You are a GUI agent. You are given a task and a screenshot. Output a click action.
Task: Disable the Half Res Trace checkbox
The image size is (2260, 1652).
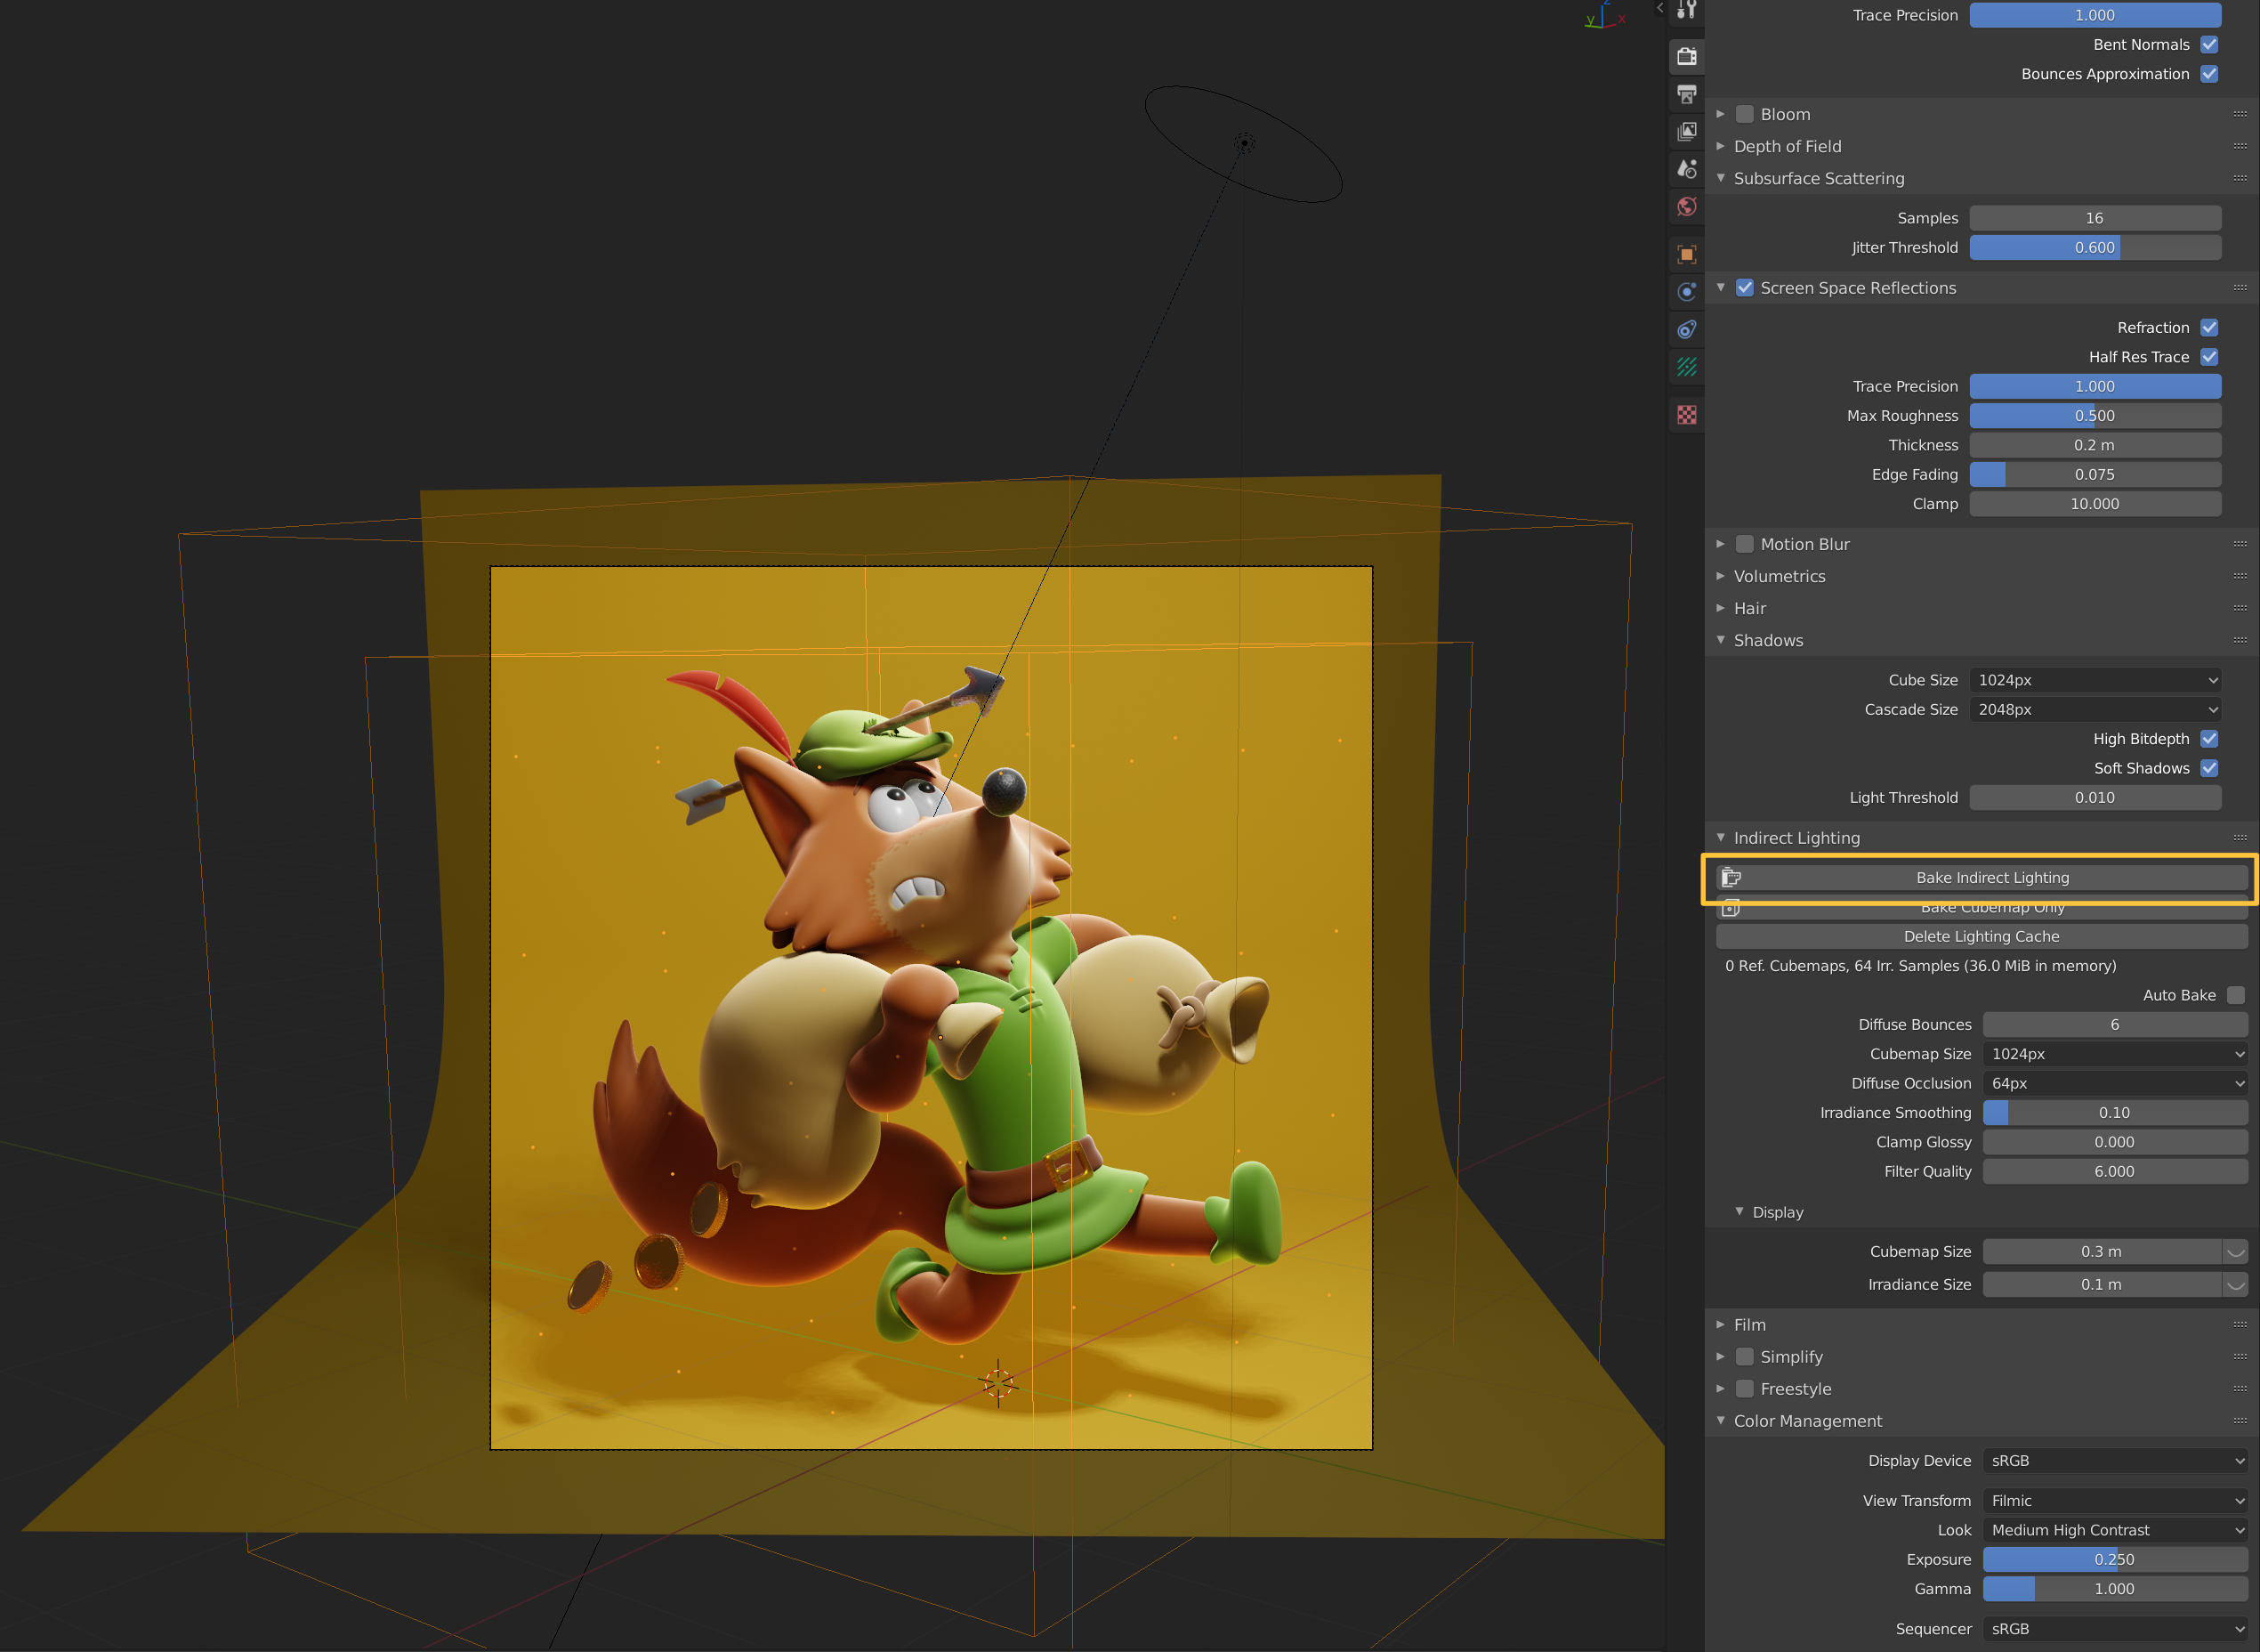point(2209,357)
